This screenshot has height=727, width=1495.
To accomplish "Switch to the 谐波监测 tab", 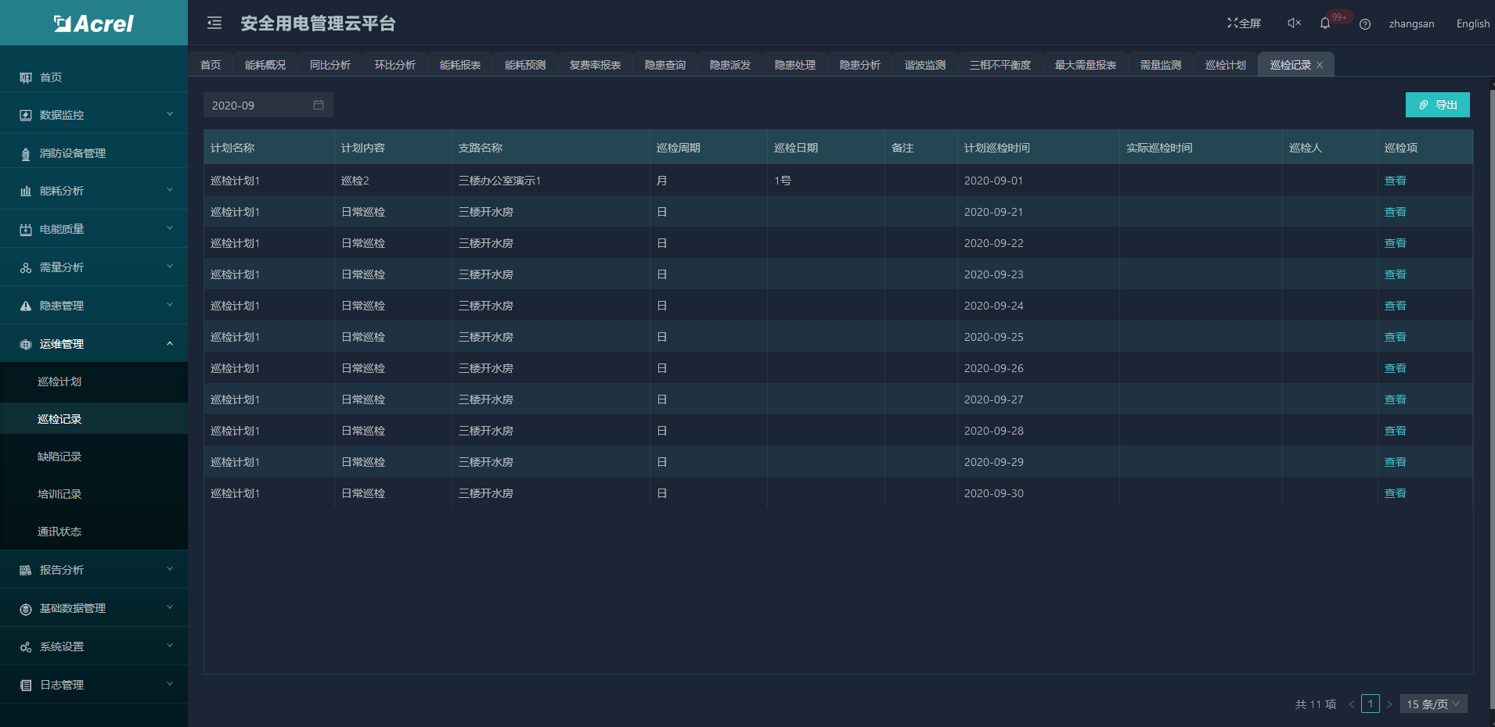I will pyautogui.click(x=924, y=65).
